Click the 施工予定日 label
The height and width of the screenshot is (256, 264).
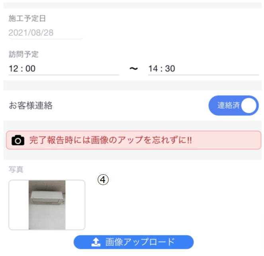point(27,18)
